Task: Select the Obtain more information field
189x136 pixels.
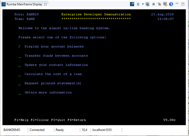Action: click(x=19, y=93)
